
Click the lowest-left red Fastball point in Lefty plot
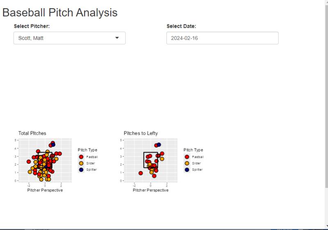(x=141, y=173)
